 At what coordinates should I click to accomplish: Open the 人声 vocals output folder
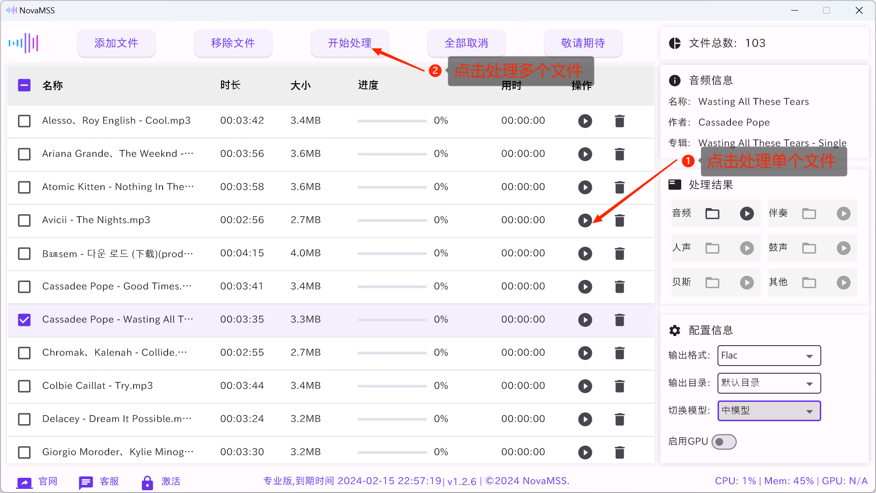[x=712, y=248]
